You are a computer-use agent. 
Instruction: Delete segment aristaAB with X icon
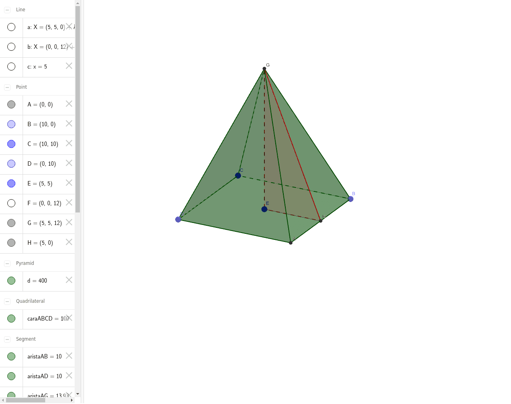pos(69,356)
